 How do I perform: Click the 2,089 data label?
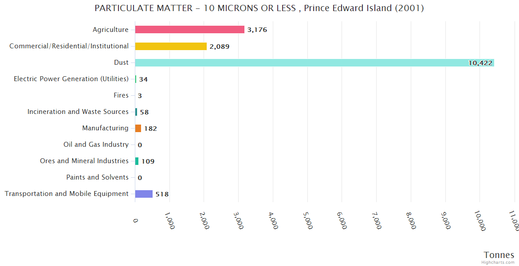pos(219,47)
